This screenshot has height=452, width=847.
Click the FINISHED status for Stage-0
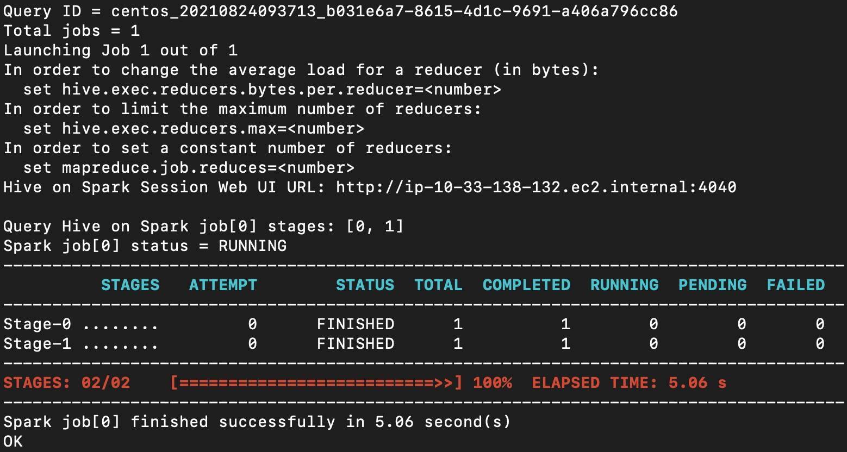(355, 324)
